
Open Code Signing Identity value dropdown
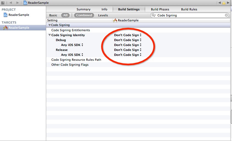(128, 35)
